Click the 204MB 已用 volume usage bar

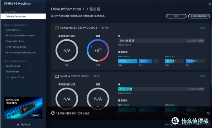click(x=161, y=41)
